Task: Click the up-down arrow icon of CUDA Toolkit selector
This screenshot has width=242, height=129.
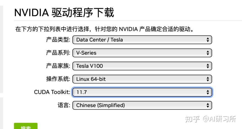Action: pos(208,92)
